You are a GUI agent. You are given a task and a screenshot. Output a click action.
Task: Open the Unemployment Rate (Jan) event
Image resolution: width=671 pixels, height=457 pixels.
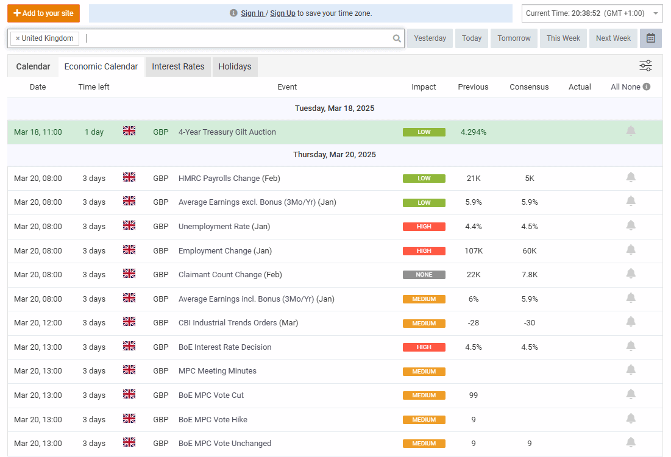[224, 226]
